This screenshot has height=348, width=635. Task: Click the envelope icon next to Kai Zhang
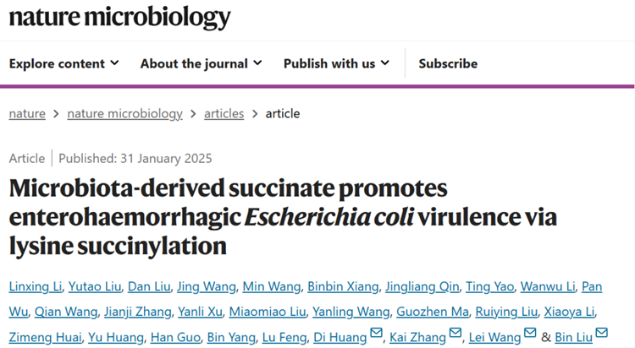(x=456, y=333)
